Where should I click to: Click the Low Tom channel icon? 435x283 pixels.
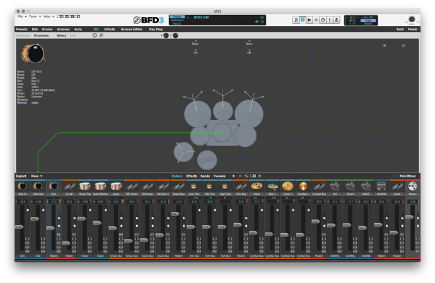(194, 186)
